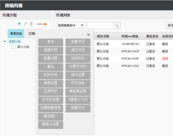Click in the search text field

(x=100, y=26)
